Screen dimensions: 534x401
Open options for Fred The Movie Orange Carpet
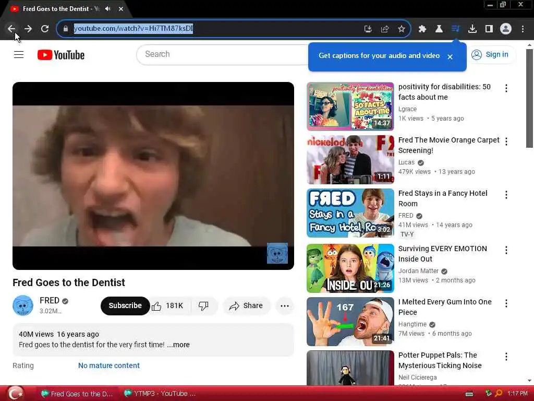pyautogui.click(x=506, y=141)
